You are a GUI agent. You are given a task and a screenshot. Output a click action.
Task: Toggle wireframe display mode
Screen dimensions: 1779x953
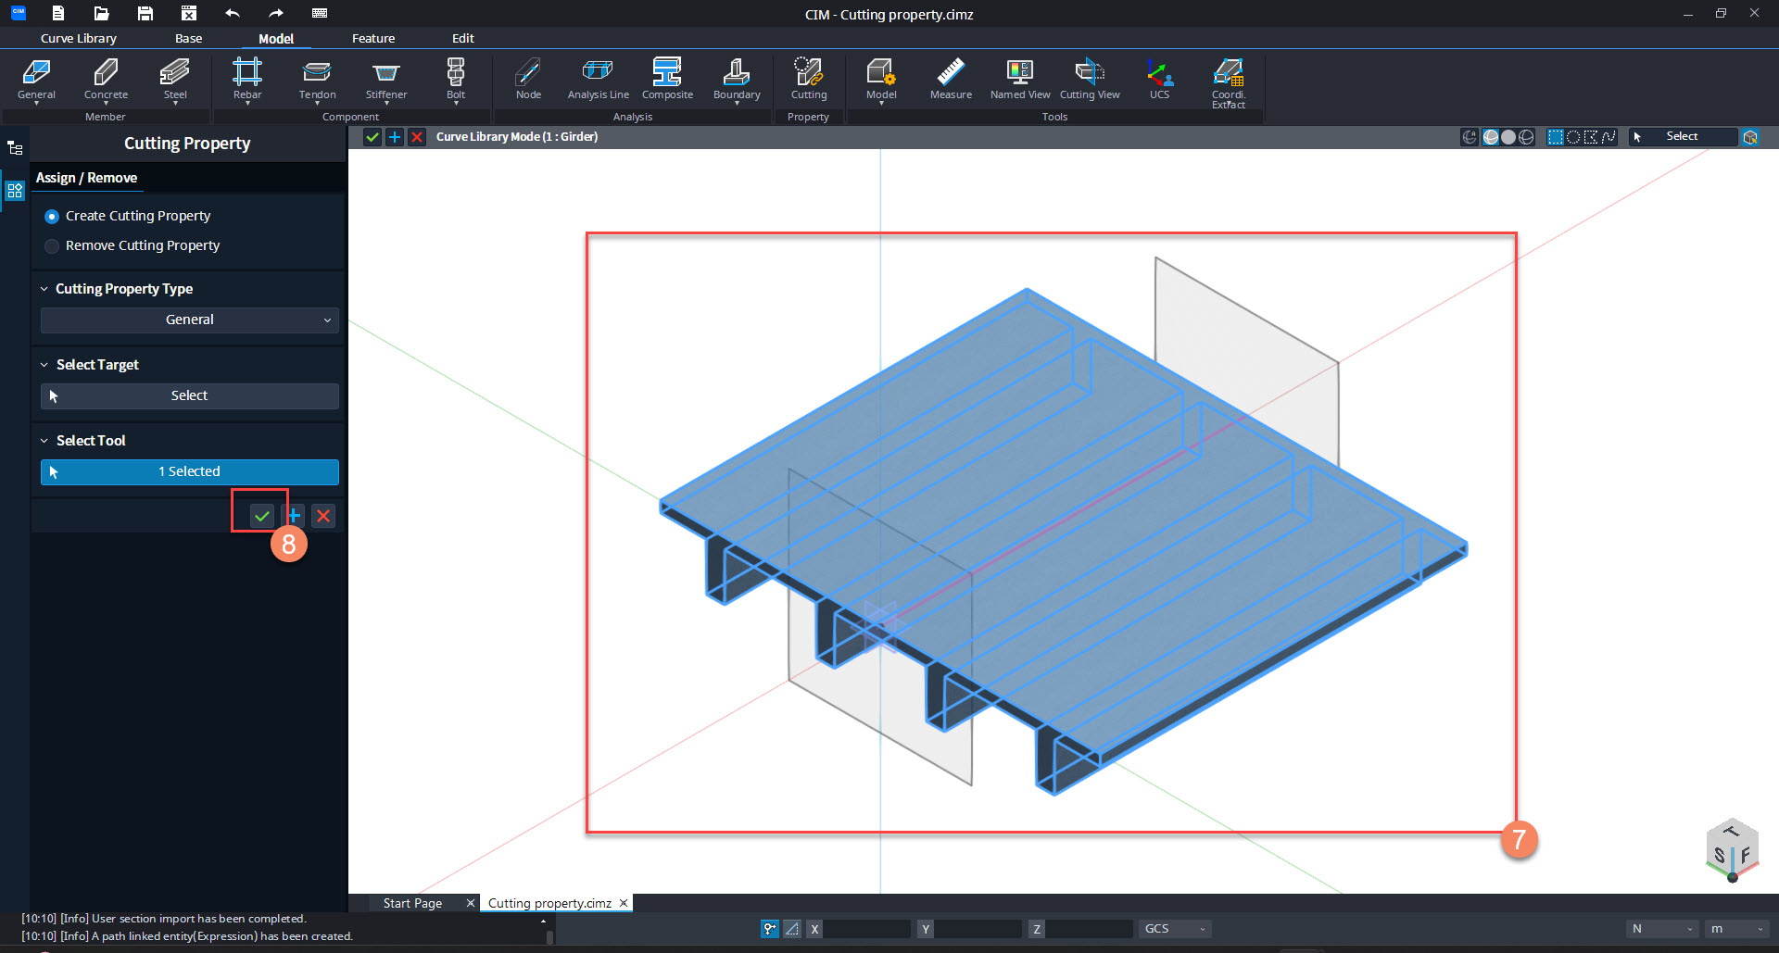pyautogui.click(x=1526, y=137)
